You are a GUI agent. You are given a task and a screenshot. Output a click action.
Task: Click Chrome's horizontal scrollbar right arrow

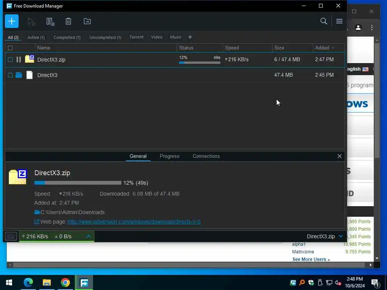tap(370, 265)
